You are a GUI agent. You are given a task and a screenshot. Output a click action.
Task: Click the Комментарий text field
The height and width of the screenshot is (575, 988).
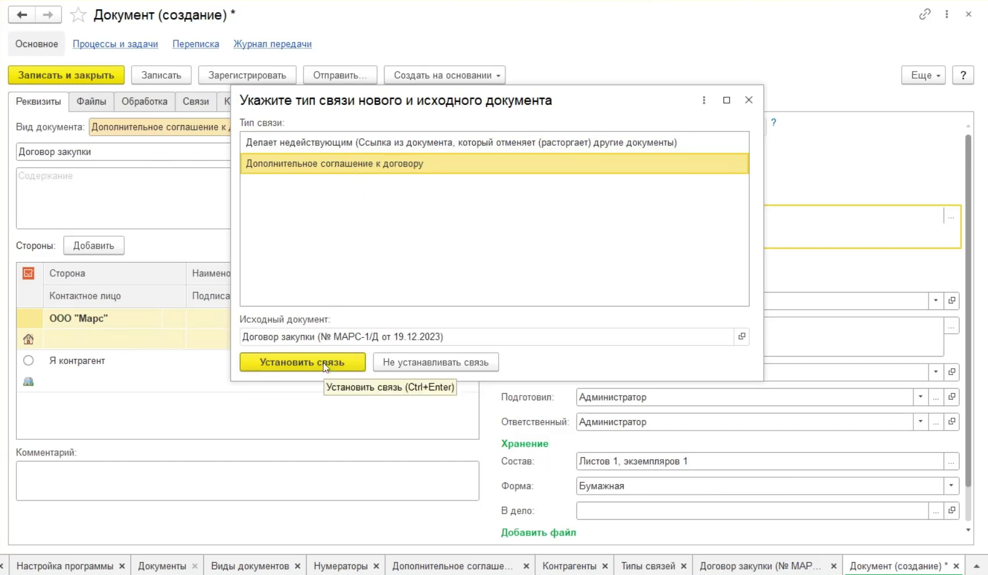(247, 481)
